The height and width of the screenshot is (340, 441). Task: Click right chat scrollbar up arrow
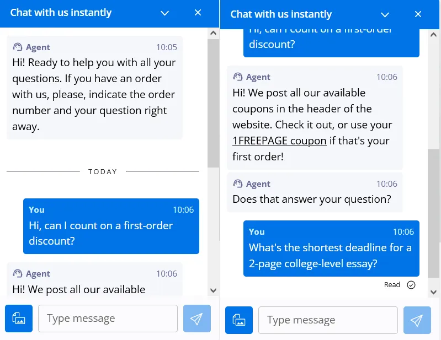(x=433, y=35)
